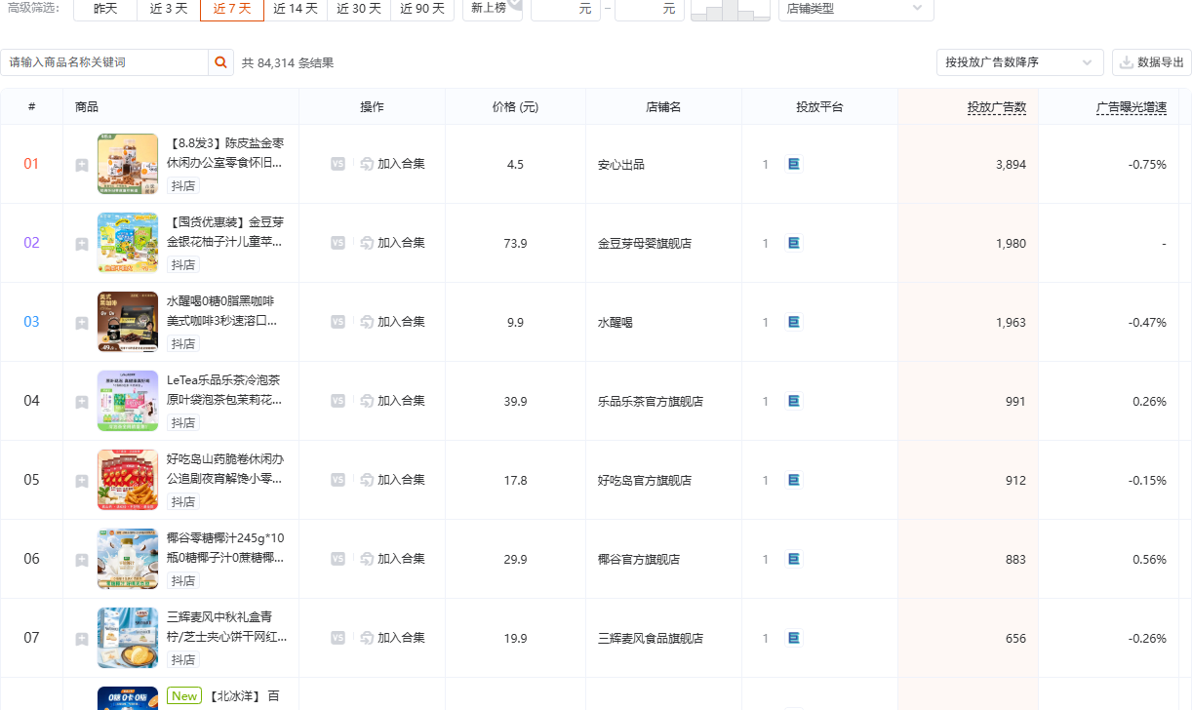Open thumbnail of 好吃岛山药脆卷 product
Screen dimensions: 1192x710
click(128, 480)
